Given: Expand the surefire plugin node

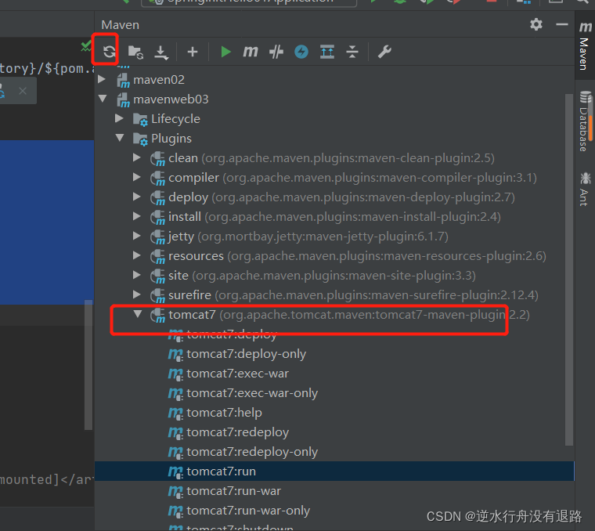Looking at the screenshot, I should pyautogui.click(x=137, y=294).
